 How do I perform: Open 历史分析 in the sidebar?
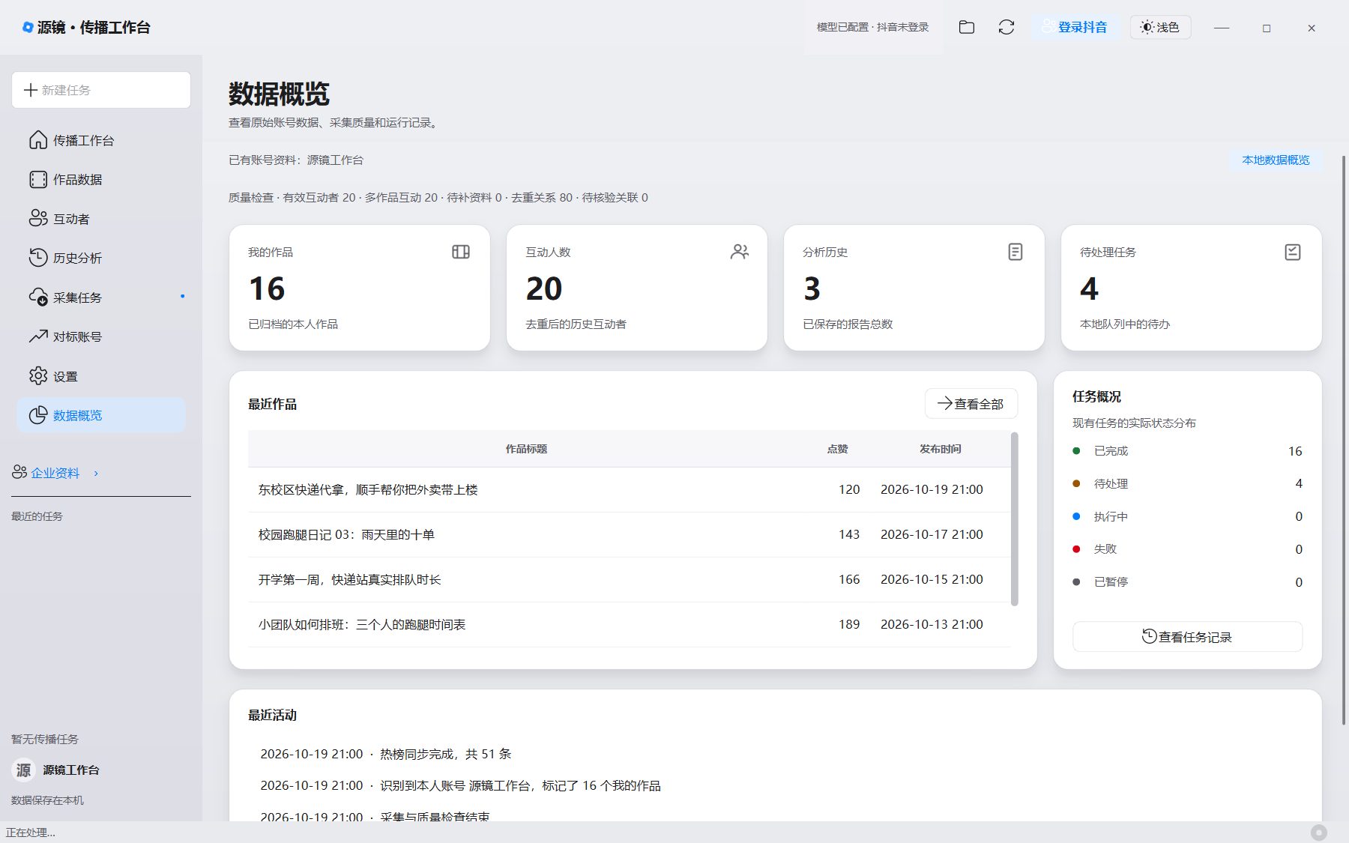[x=101, y=258]
